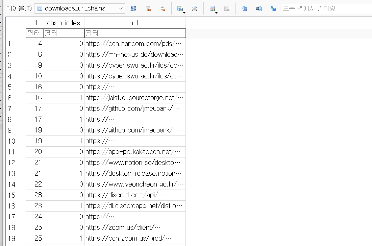Select the desktop-release.notion url cell

135,173
